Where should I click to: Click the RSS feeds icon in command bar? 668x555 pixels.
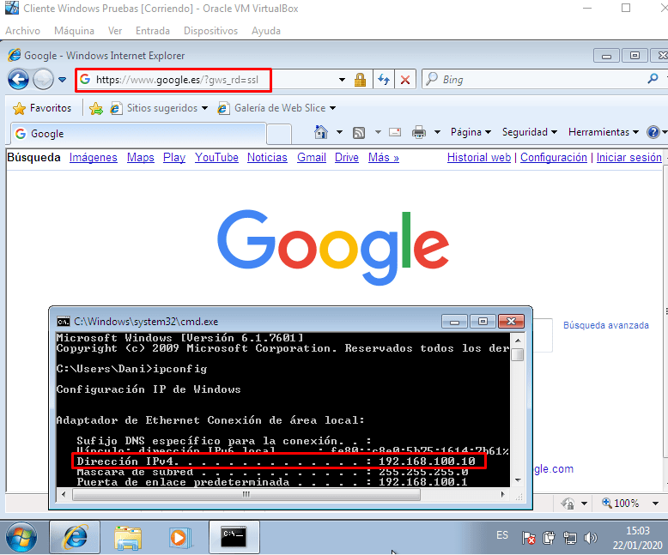click(x=359, y=132)
